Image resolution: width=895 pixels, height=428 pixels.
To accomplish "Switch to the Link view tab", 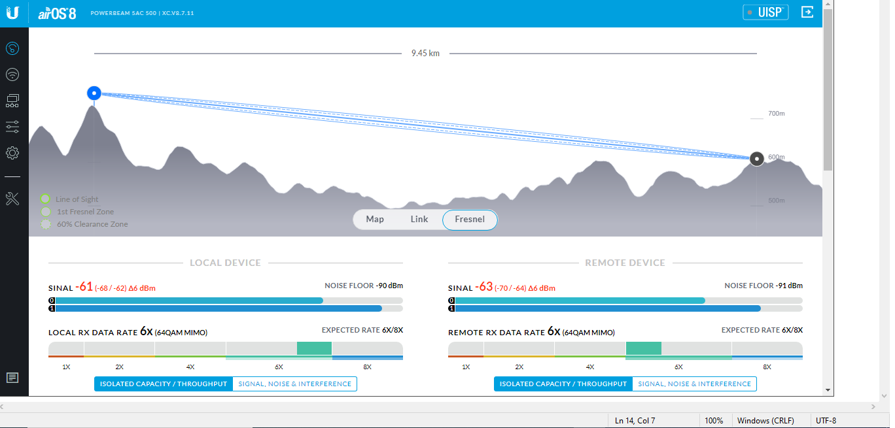I will pos(419,220).
